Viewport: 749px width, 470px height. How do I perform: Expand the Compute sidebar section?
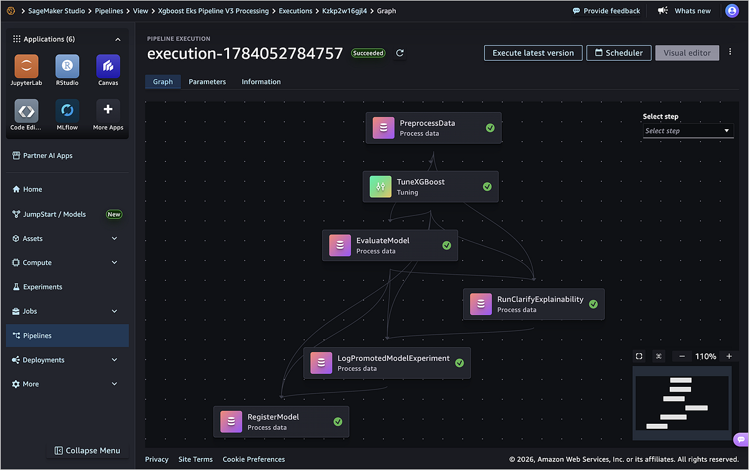click(x=114, y=263)
